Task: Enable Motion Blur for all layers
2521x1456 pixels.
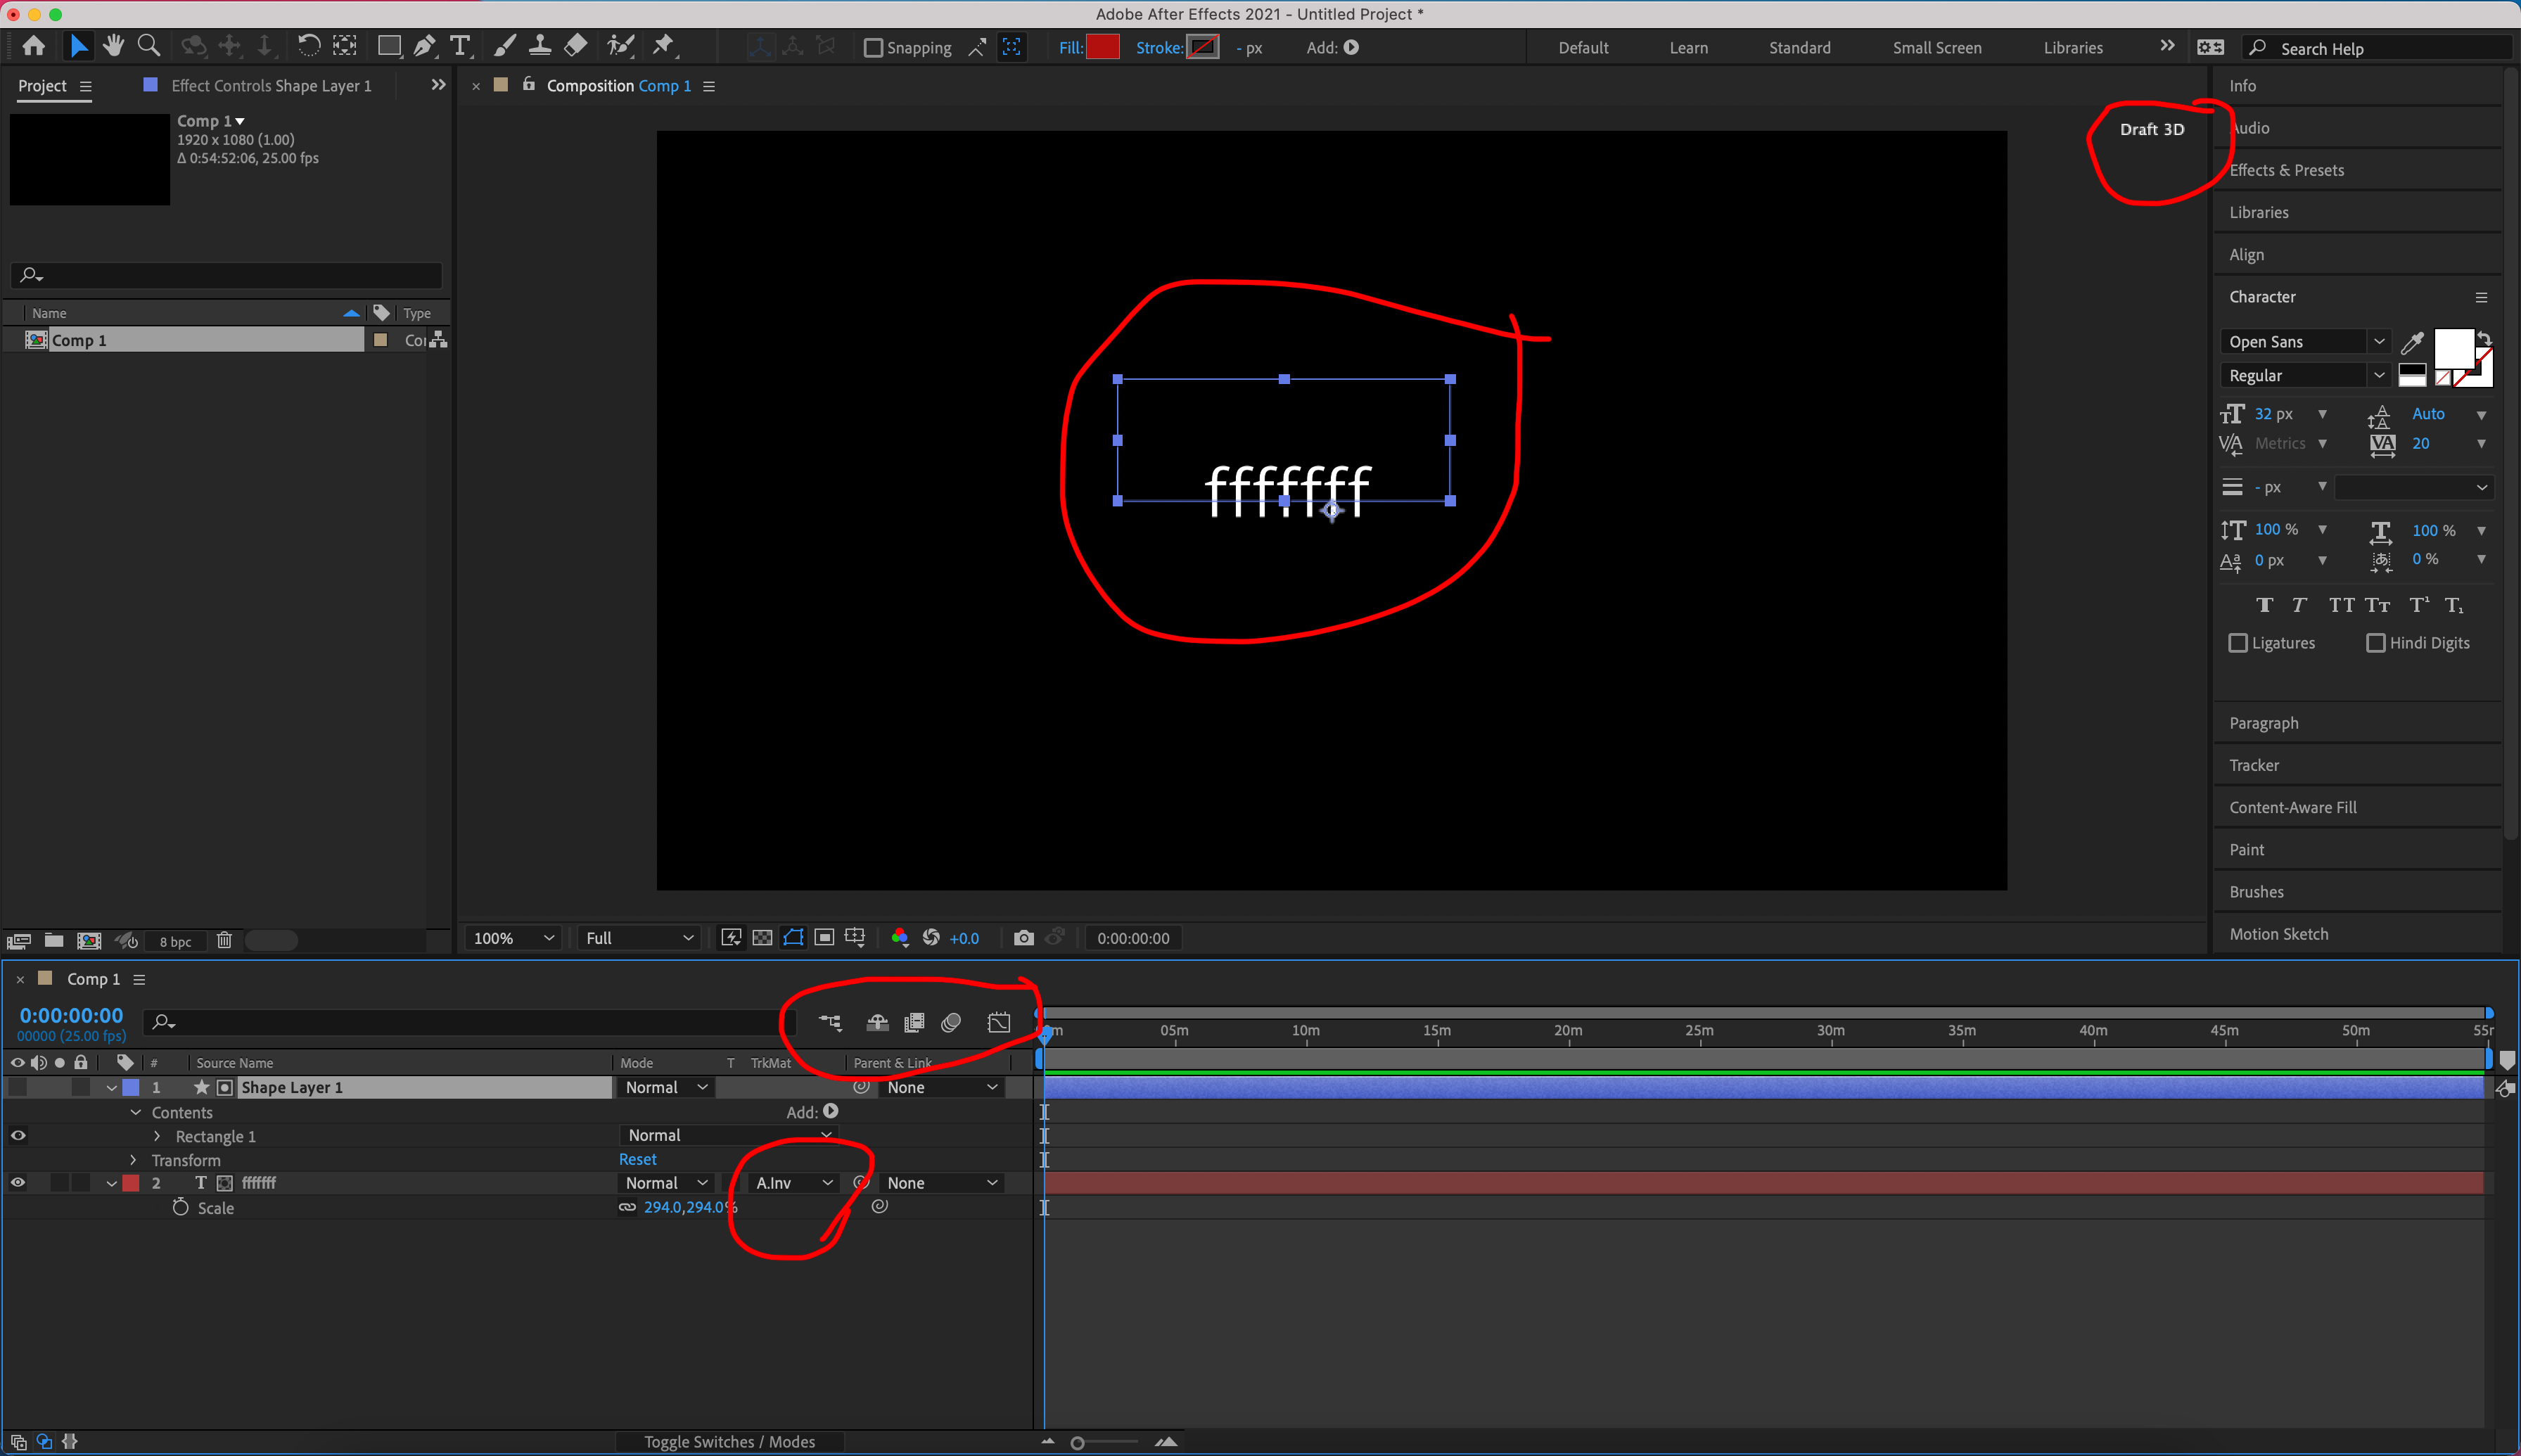Action: 950,1022
